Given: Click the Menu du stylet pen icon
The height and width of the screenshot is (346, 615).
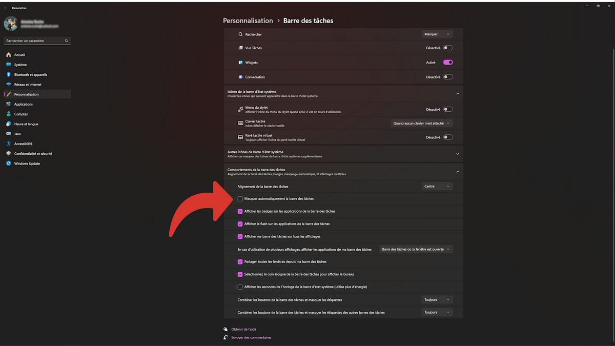Looking at the screenshot, I should click(240, 109).
